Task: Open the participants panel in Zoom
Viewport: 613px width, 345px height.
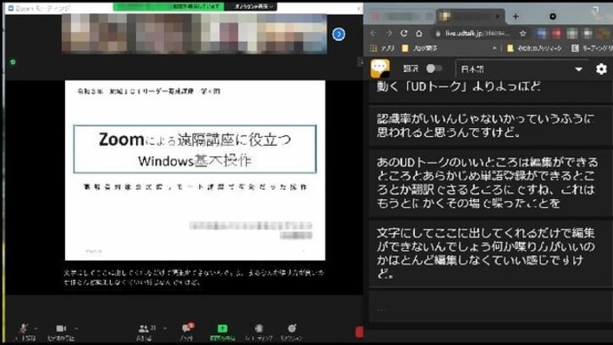Action: (147, 332)
